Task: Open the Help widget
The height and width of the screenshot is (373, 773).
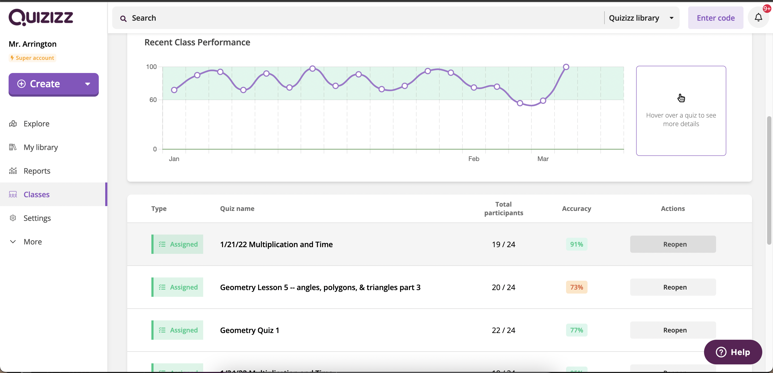Action: [733, 352]
